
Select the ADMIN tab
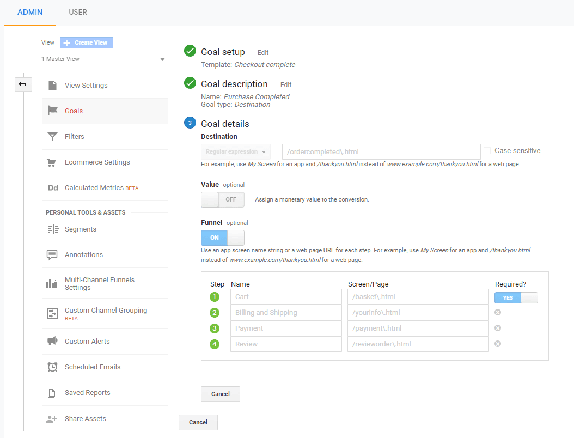pos(30,12)
